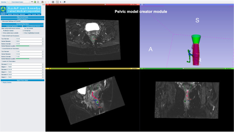Click Levator Ani Diameter 4 field
The width and height of the screenshot is (234, 132).
point(25,74)
